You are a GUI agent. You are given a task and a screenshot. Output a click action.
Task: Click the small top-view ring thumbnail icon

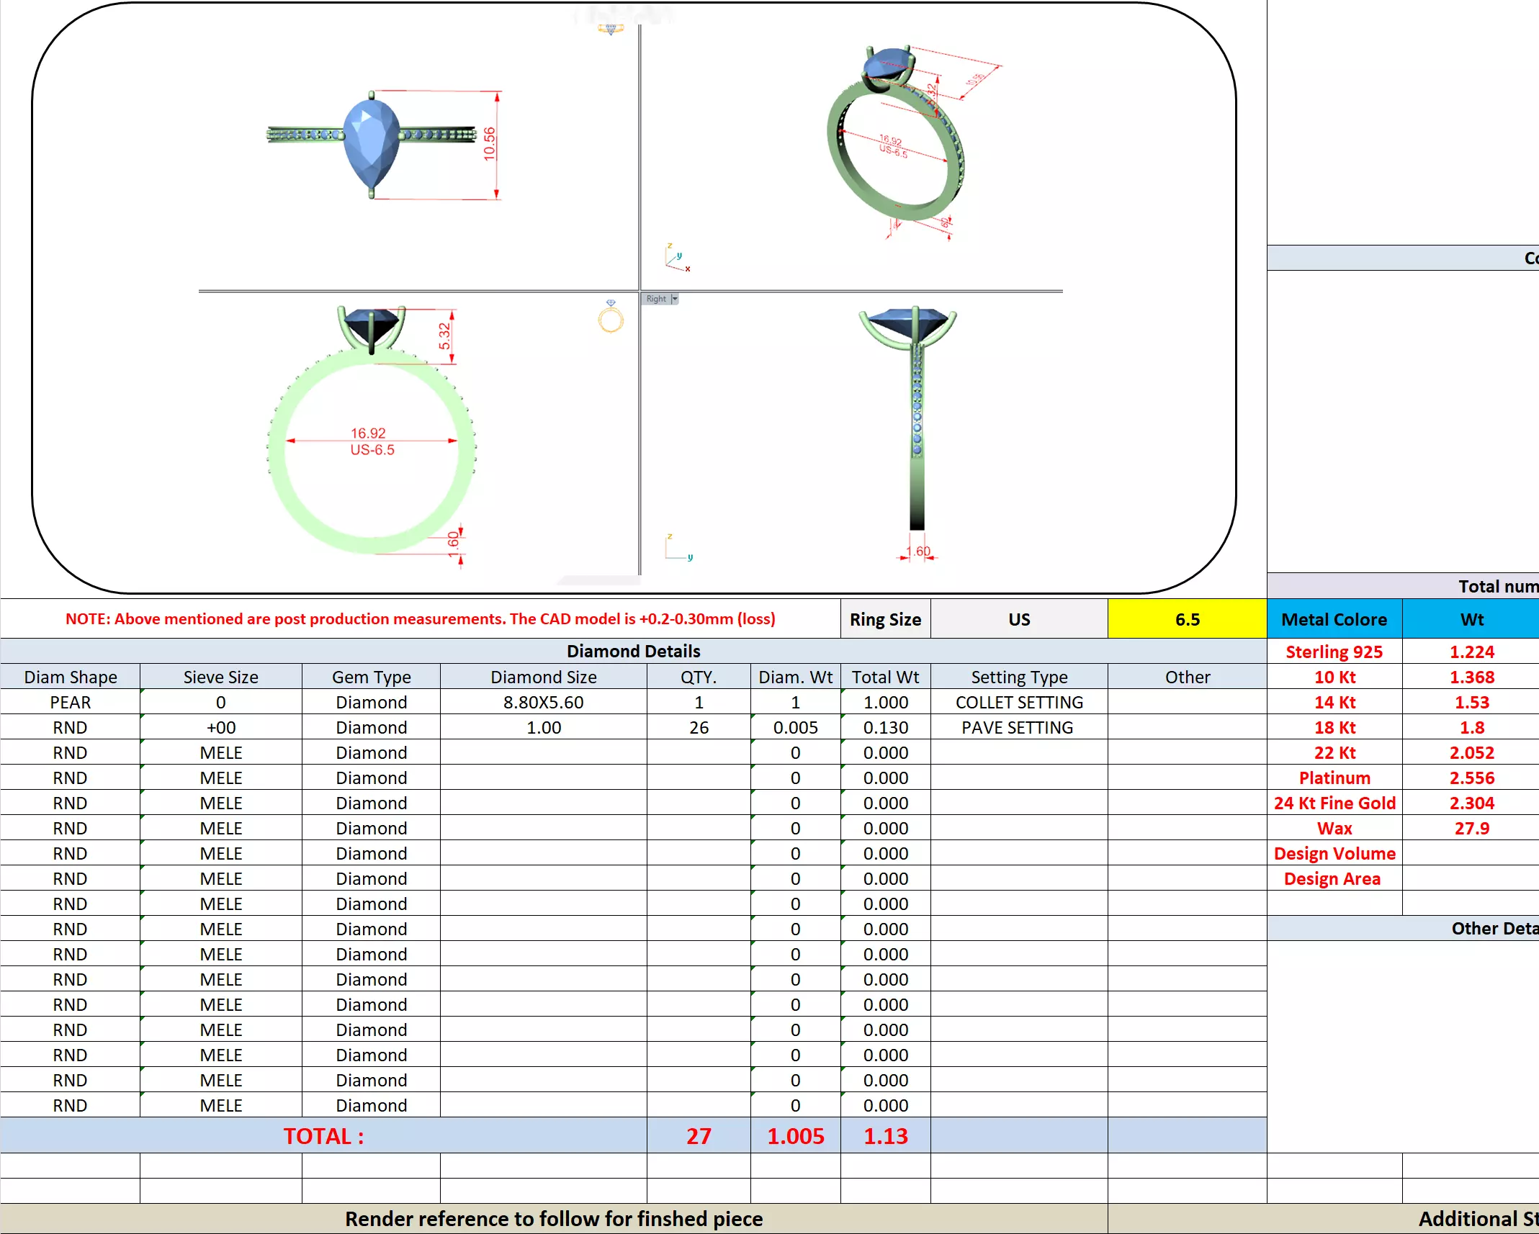(x=611, y=30)
